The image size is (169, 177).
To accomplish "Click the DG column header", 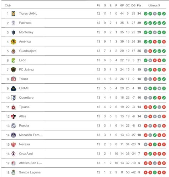I will pyautogui.click(x=133, y=5).
